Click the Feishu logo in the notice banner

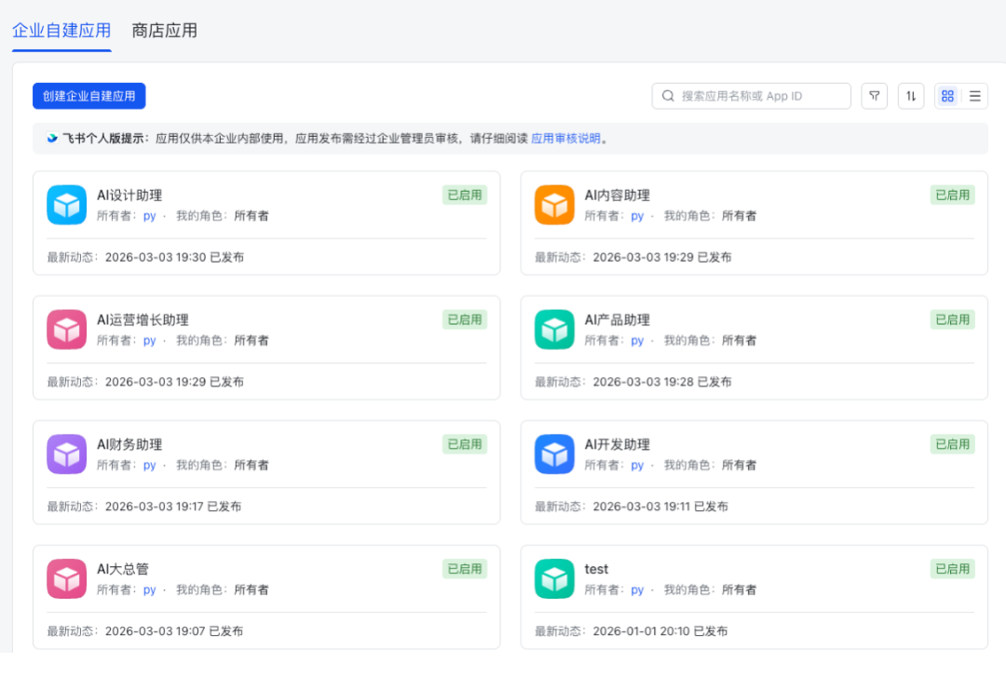(x=52, y=139)
